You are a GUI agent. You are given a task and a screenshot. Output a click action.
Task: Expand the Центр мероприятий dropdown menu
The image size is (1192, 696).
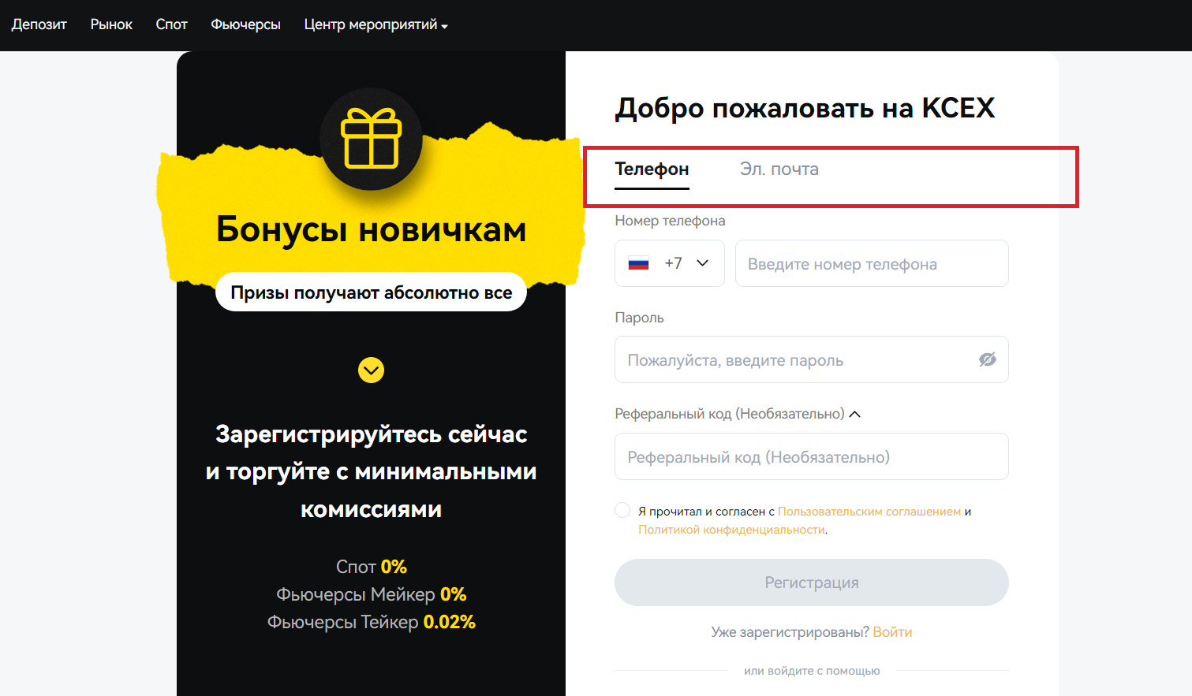tap(376, 24)
